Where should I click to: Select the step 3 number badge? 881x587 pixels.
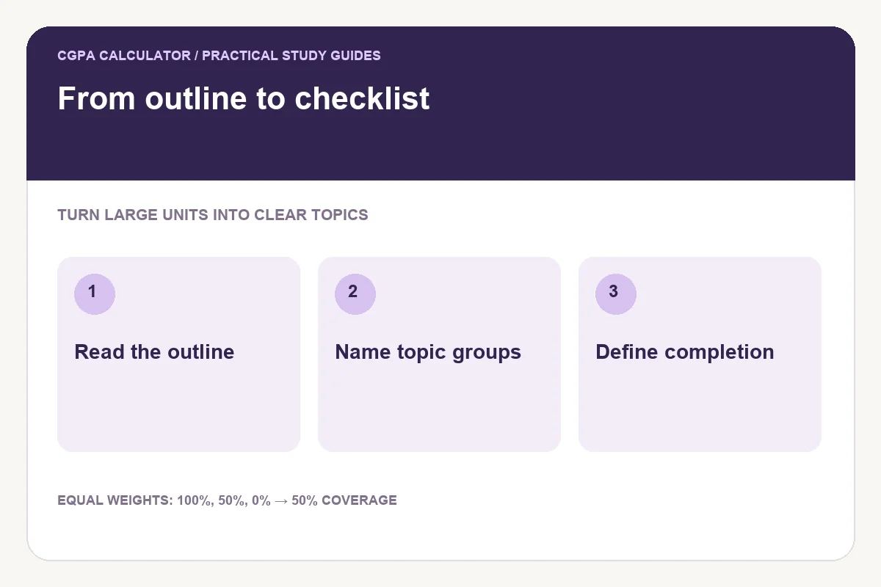(616, 293)
